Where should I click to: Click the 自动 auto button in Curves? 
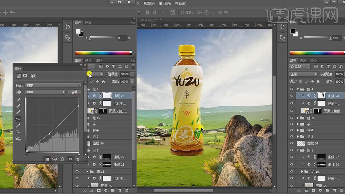(x=75, y=92)
